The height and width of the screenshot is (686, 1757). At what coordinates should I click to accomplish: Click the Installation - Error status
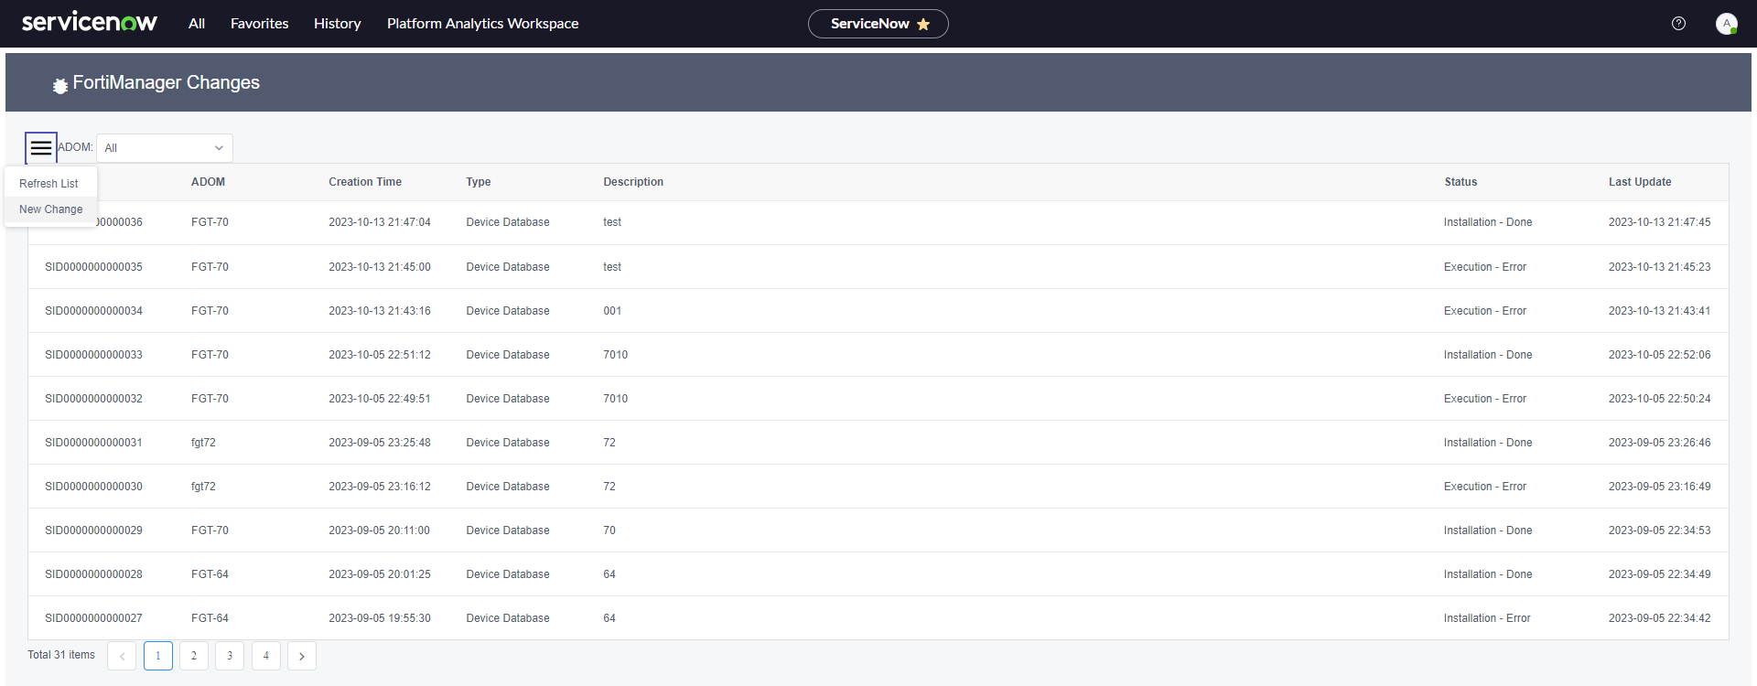(1487, 618)
